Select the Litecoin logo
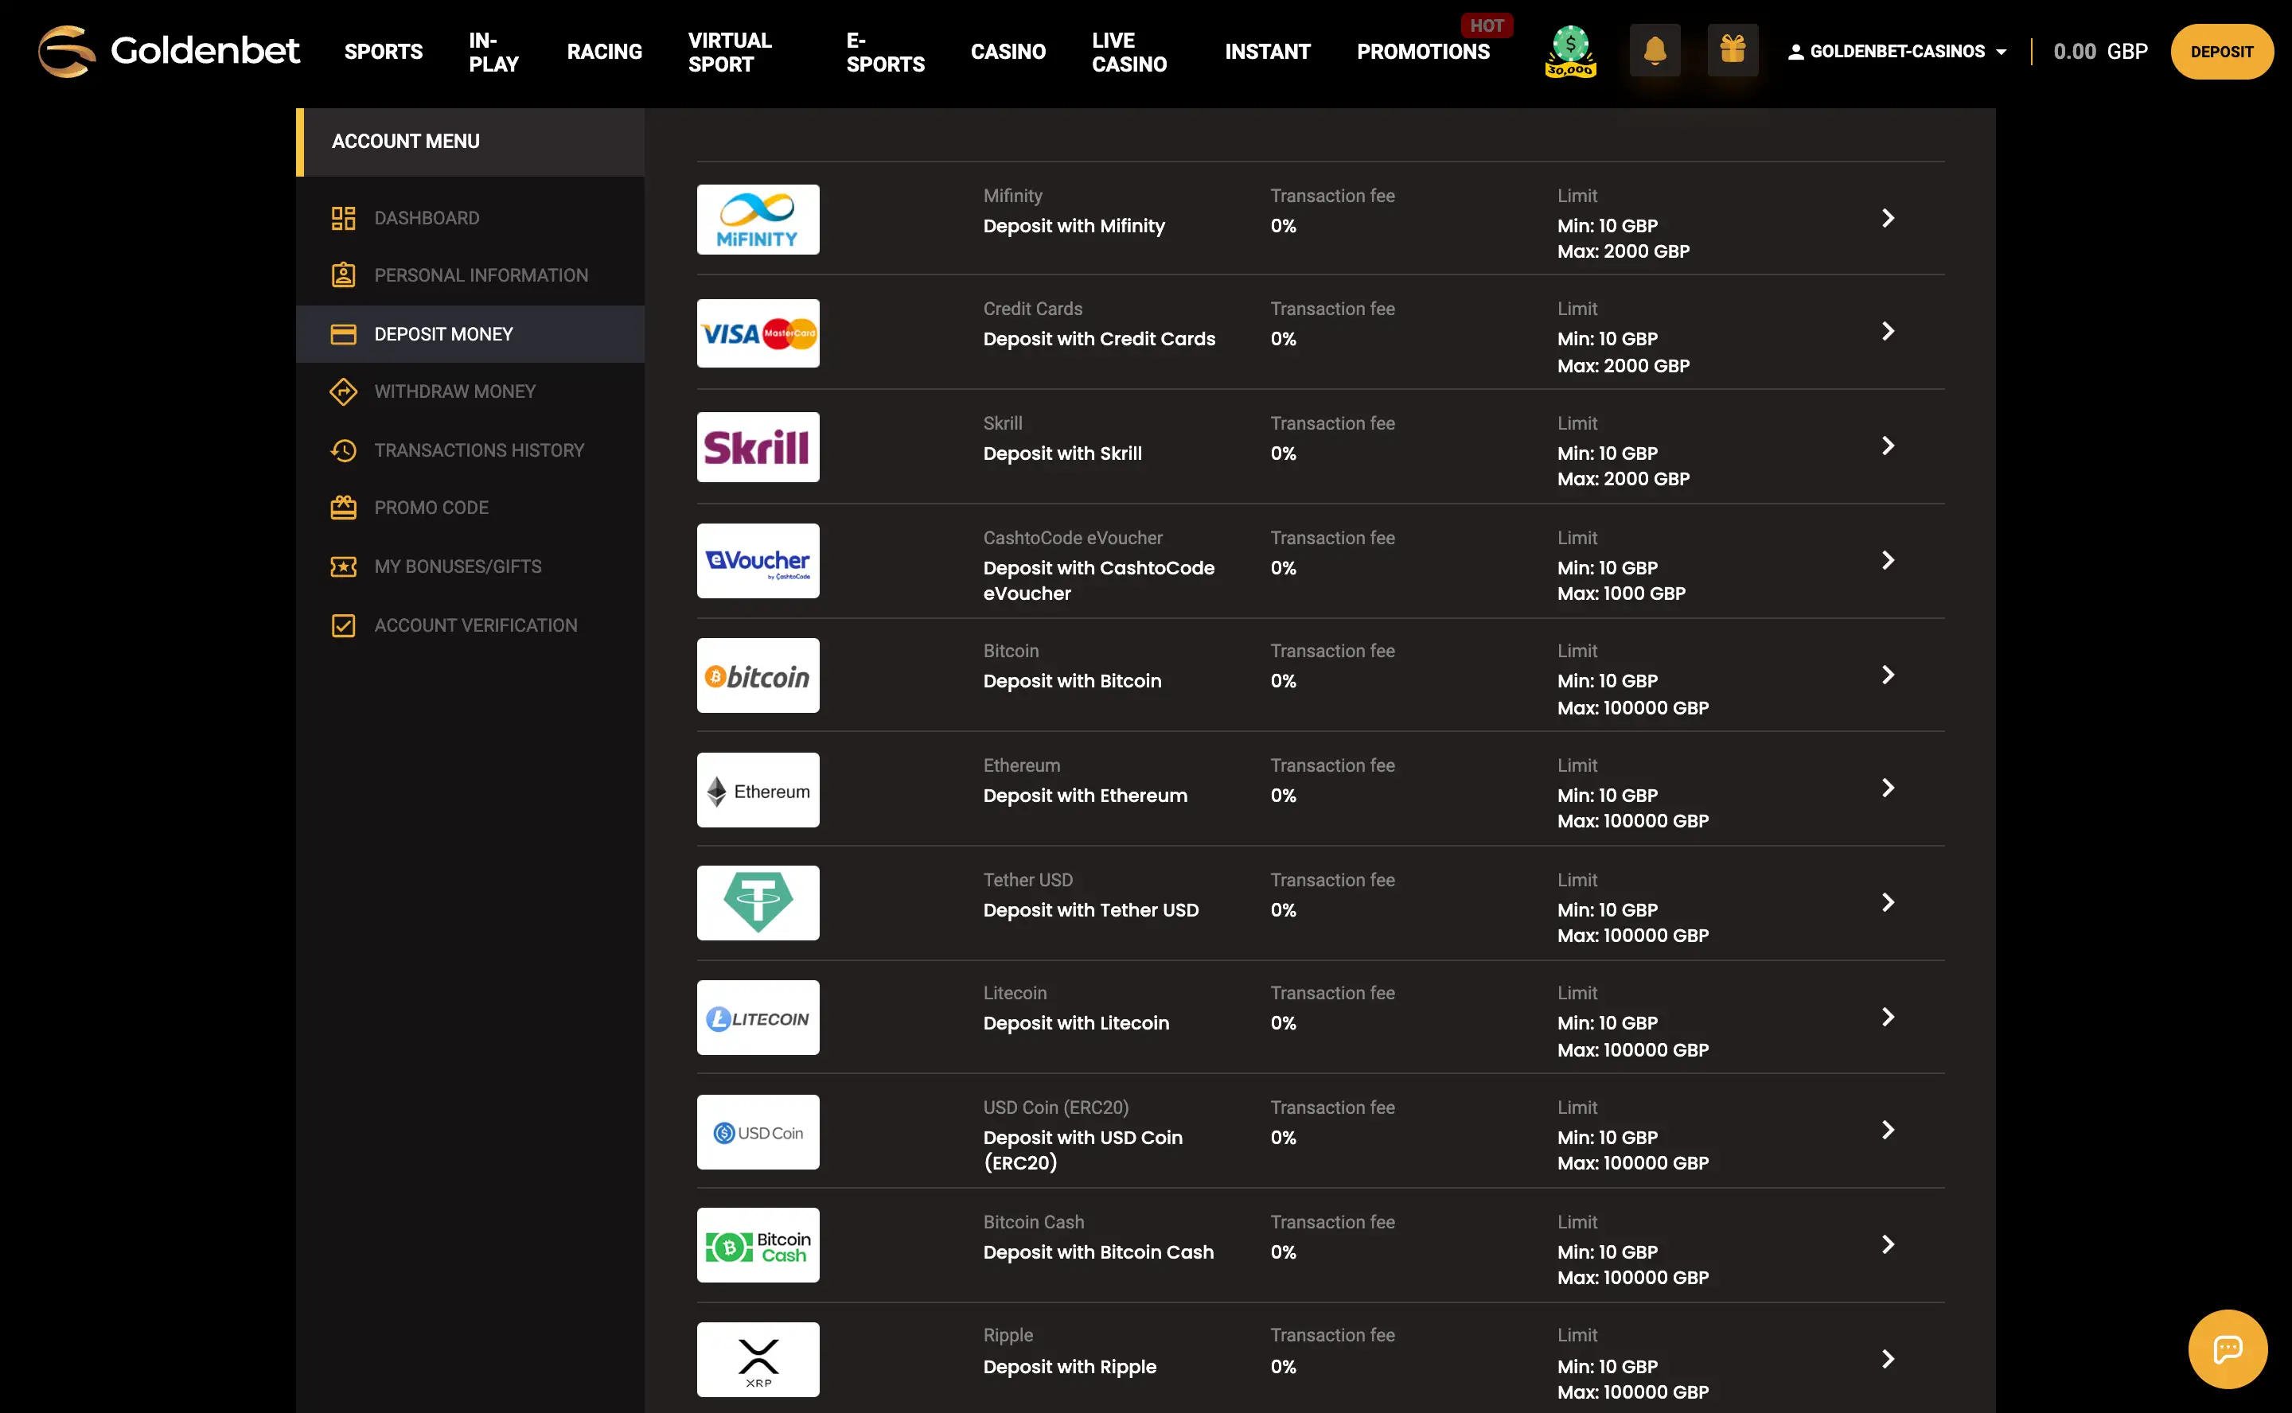This screenshot has width=2292, height=1413. coord(758,1018)
